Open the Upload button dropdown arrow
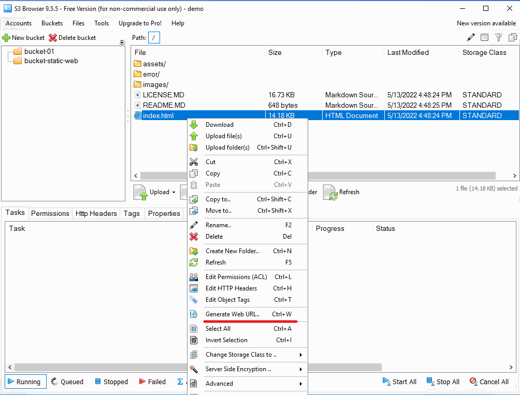The height and width of the screenshot is (395, 520). click(174, 193)
